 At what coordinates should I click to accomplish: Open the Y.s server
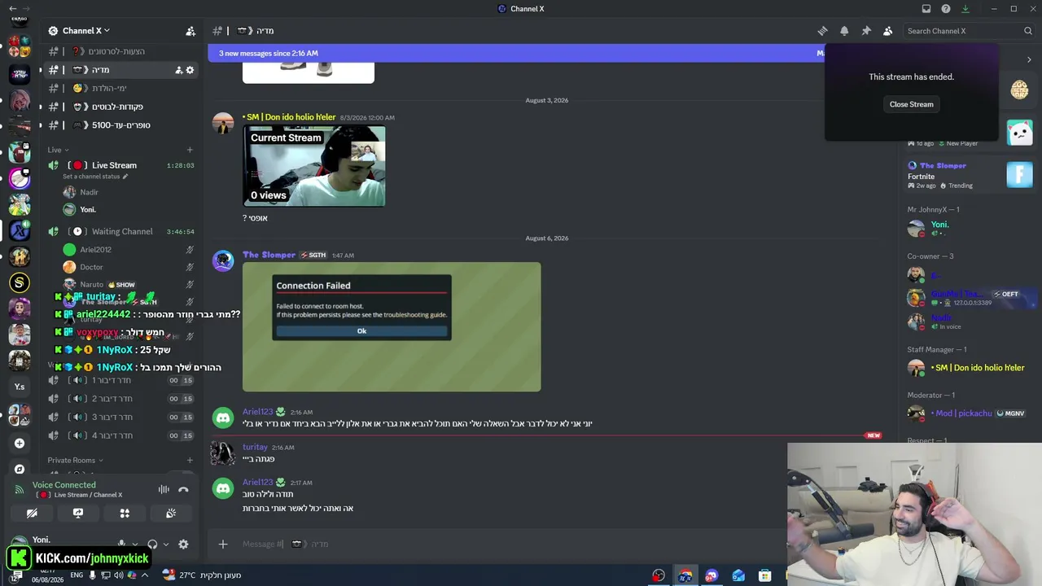pos(20,387)
